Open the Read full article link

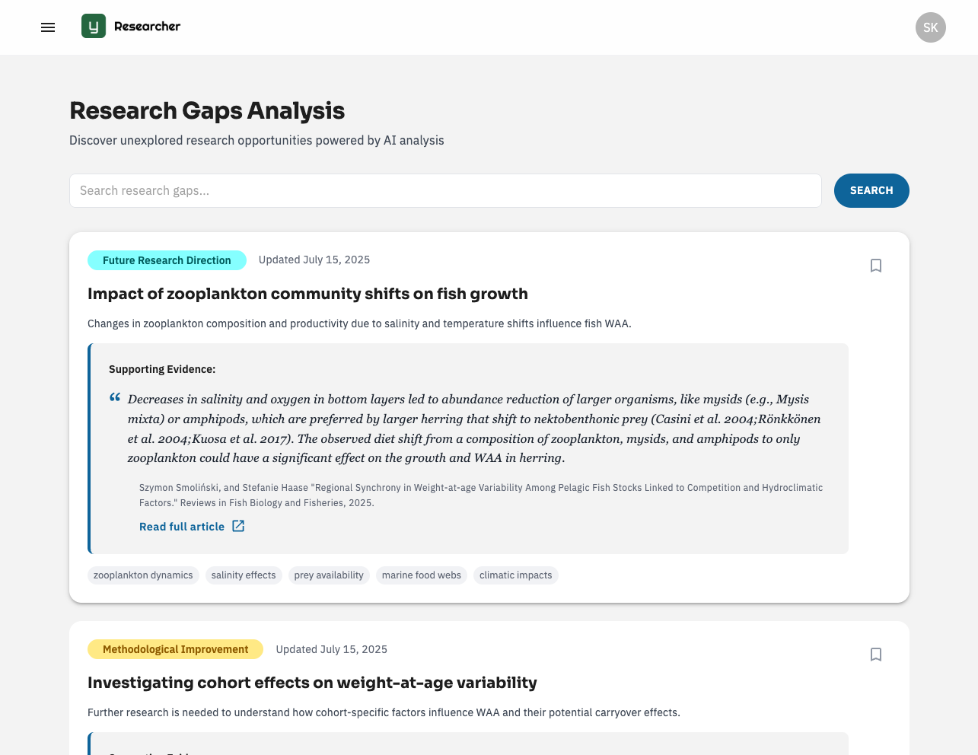[182, 527]
